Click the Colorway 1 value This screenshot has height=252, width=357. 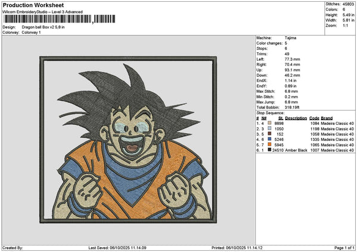31,33
